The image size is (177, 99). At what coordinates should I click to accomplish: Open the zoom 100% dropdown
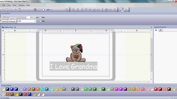pyautogui.click(x=51, y=10)
